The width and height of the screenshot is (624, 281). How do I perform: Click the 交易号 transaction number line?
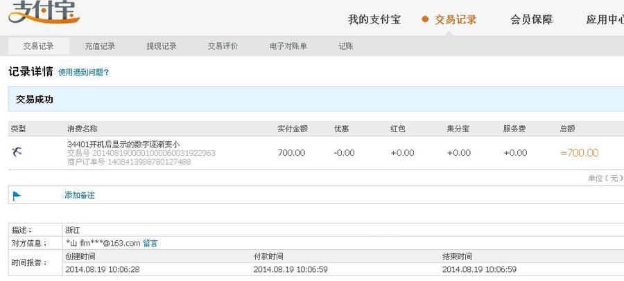pos(141,153)
